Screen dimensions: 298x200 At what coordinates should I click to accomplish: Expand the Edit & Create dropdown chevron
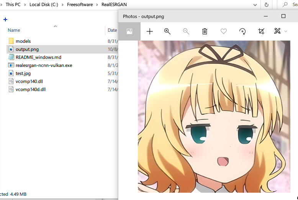coord(286,31)
